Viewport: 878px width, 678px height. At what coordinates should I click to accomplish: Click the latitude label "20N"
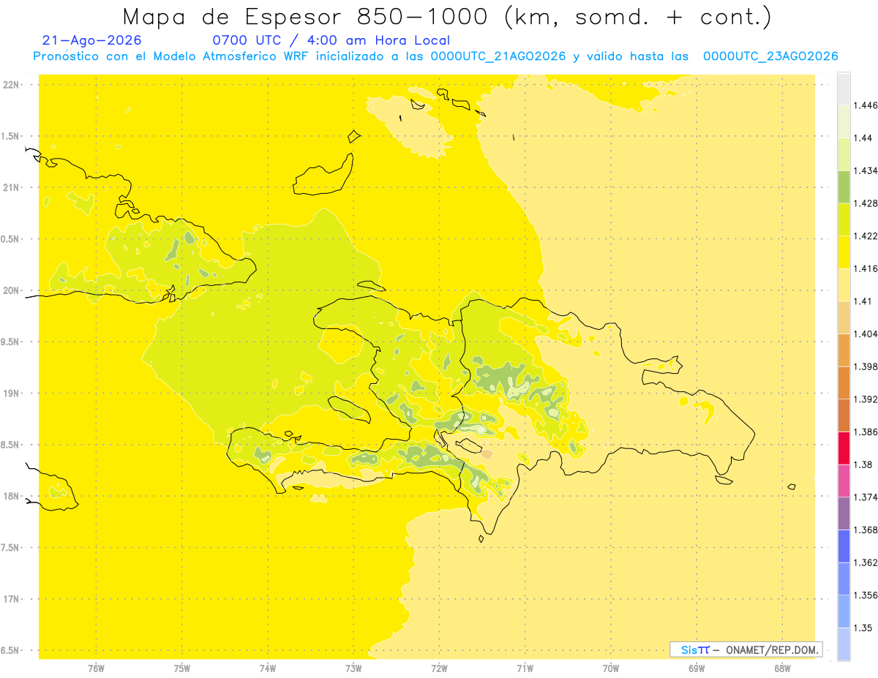point(11,290)
